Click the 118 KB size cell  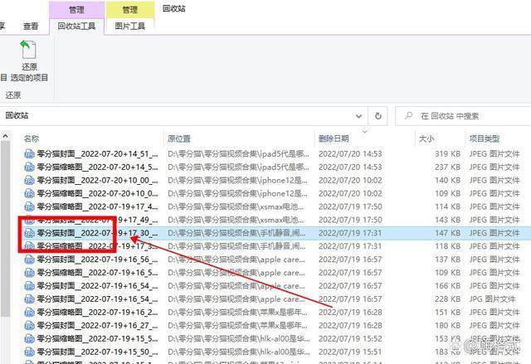click(x=447, y=246)
